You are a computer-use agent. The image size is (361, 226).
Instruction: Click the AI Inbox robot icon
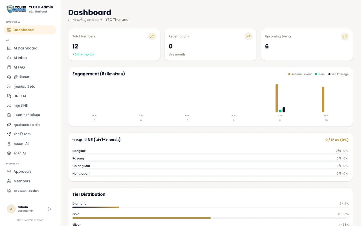pyautogui.click(x=9, y=58)
